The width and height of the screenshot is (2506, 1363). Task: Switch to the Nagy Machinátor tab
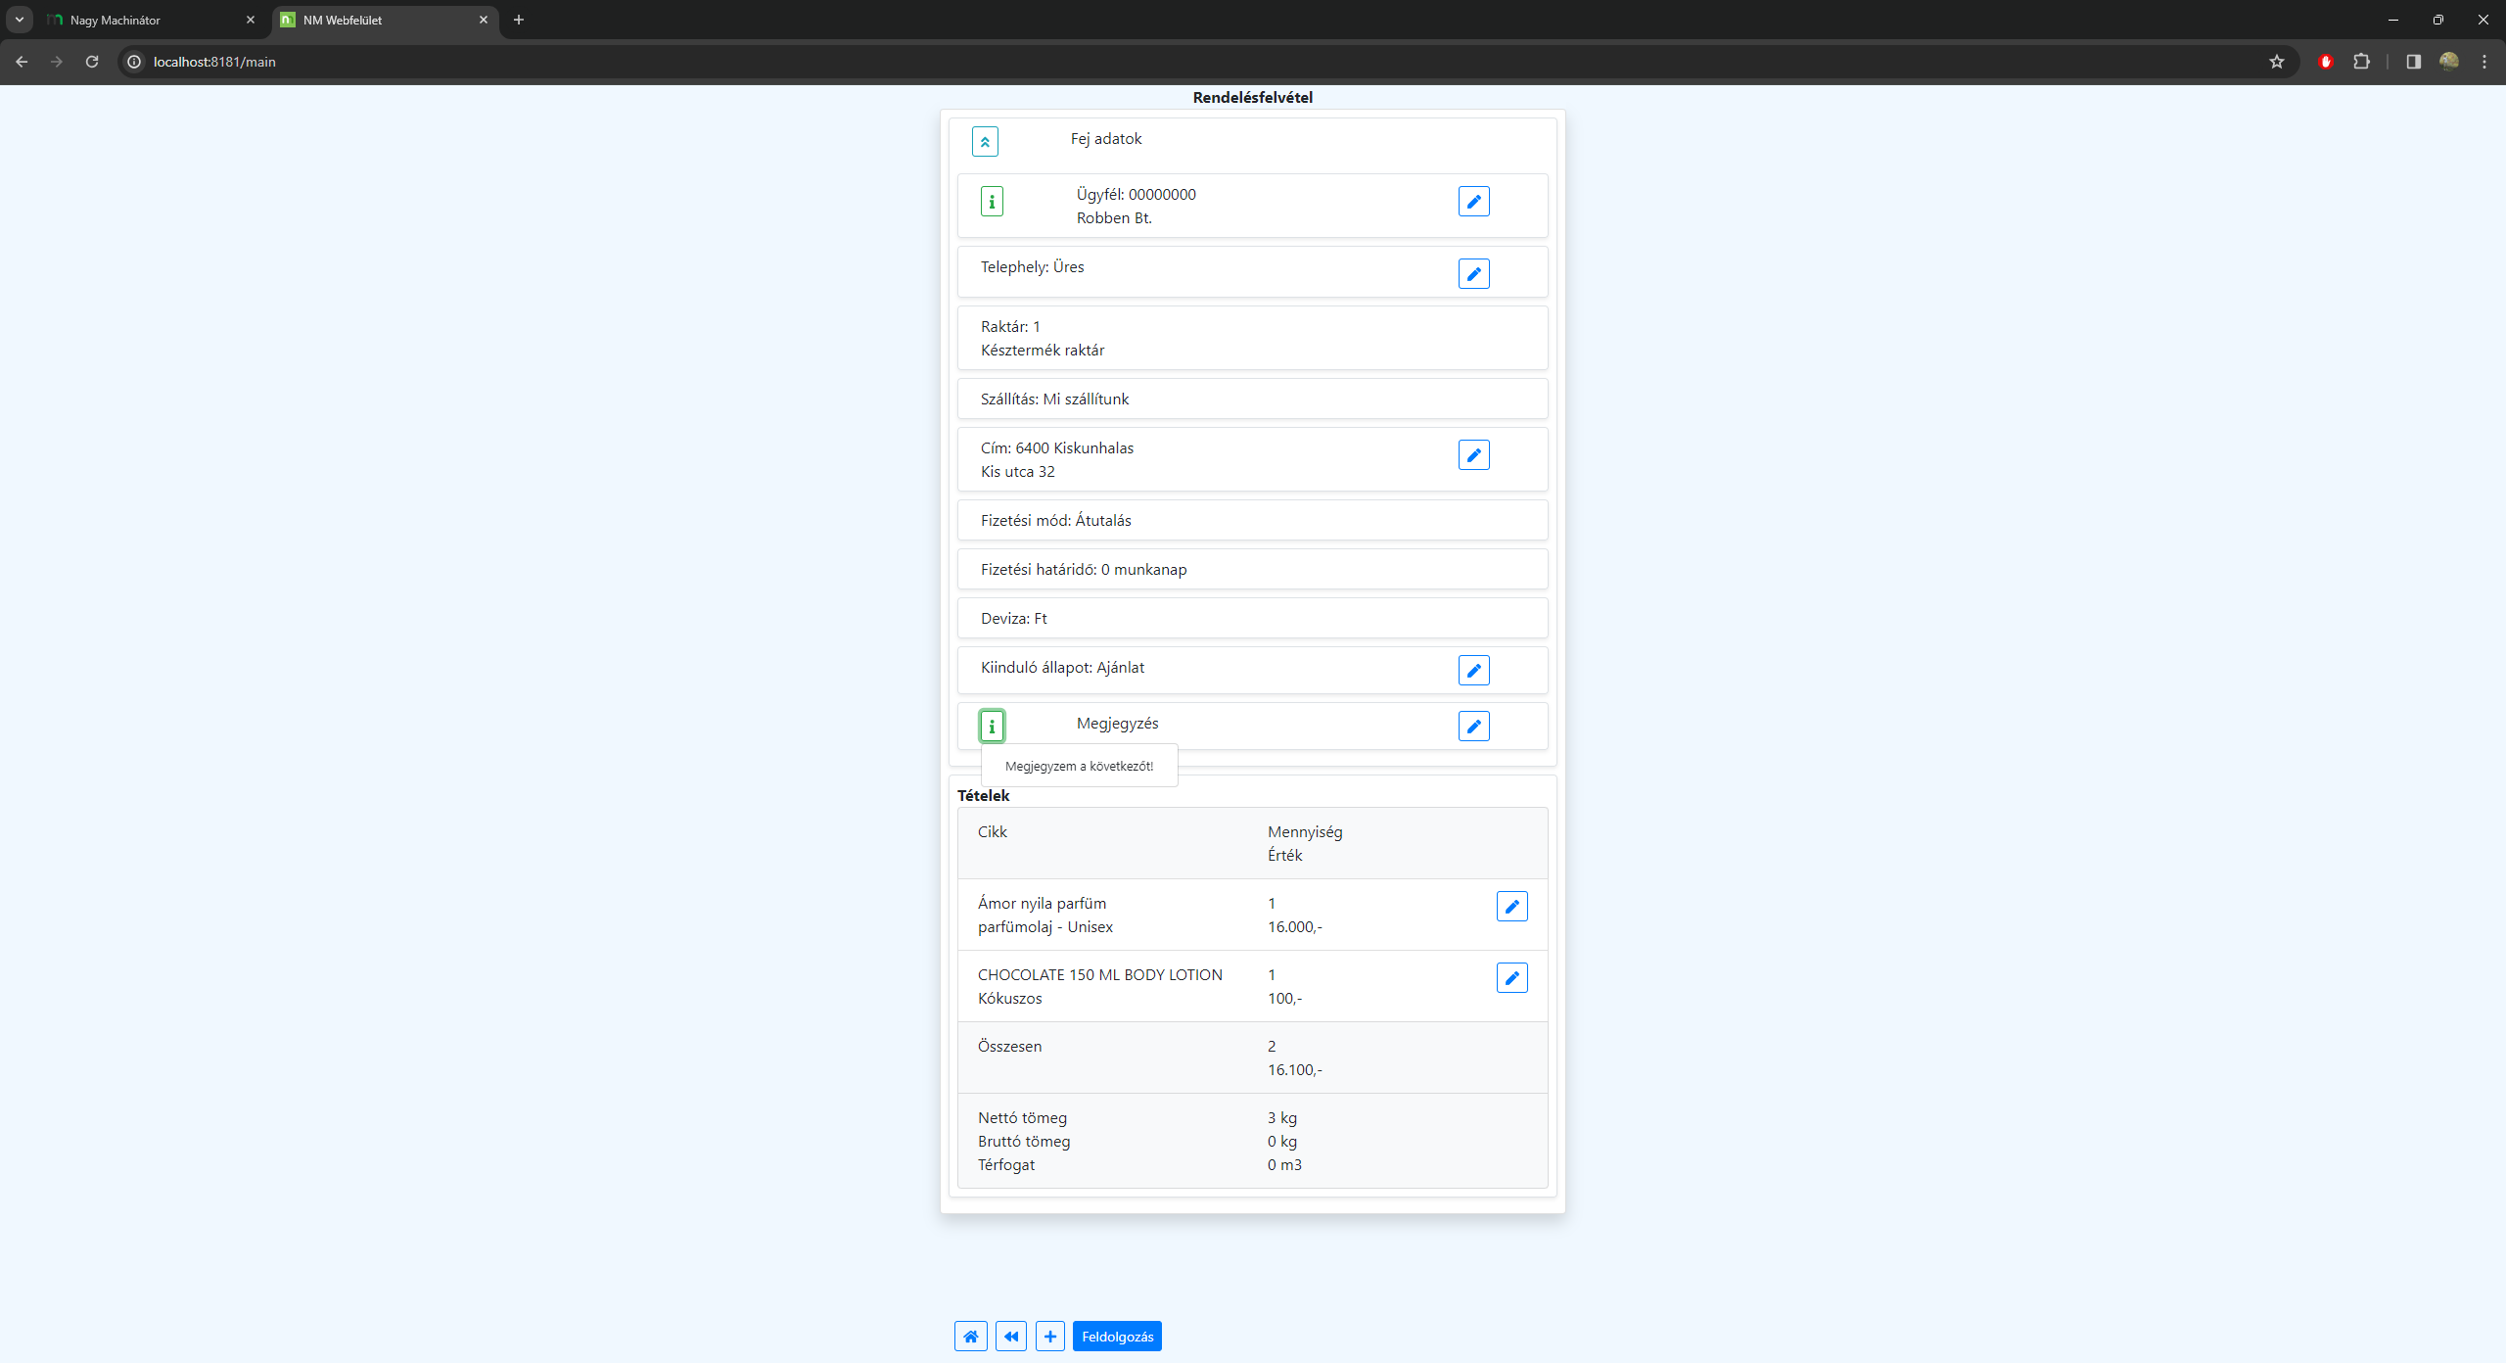[147, 20]
